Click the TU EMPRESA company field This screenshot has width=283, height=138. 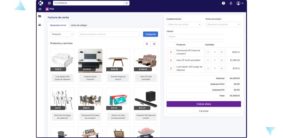[88, 3]
